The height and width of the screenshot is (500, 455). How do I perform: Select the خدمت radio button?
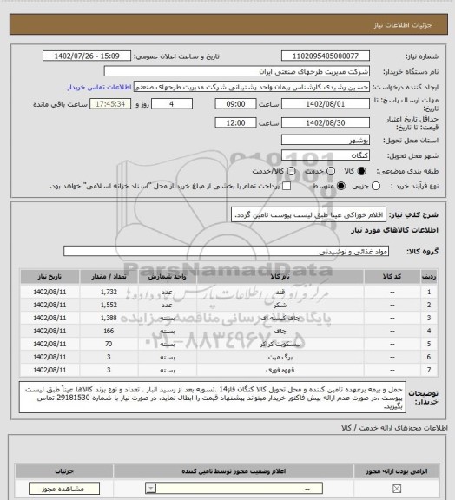[x=331, y=171]
